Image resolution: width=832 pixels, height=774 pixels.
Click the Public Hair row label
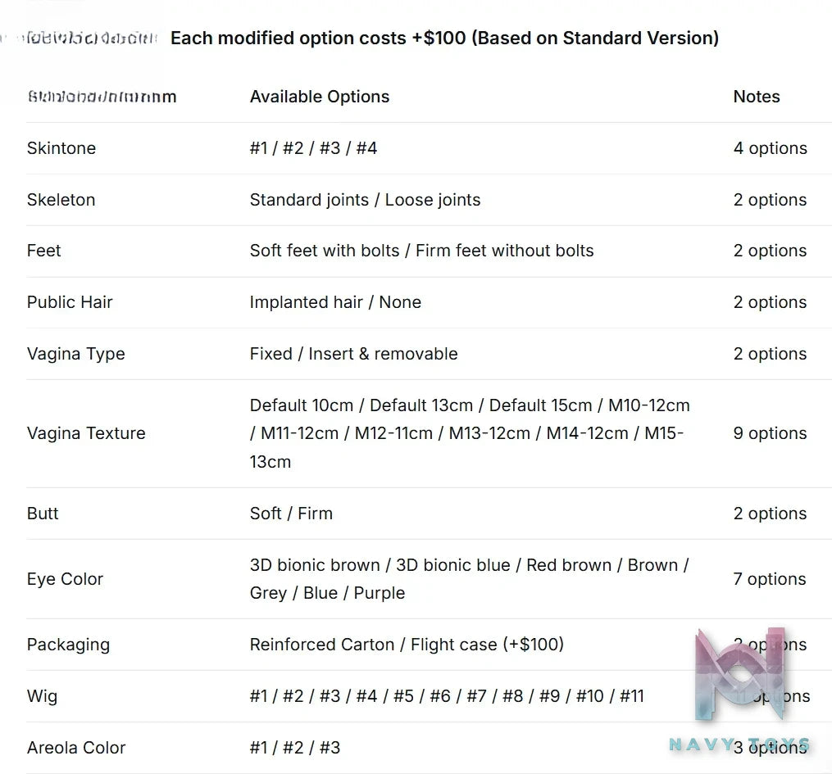[x=70, y=302]
